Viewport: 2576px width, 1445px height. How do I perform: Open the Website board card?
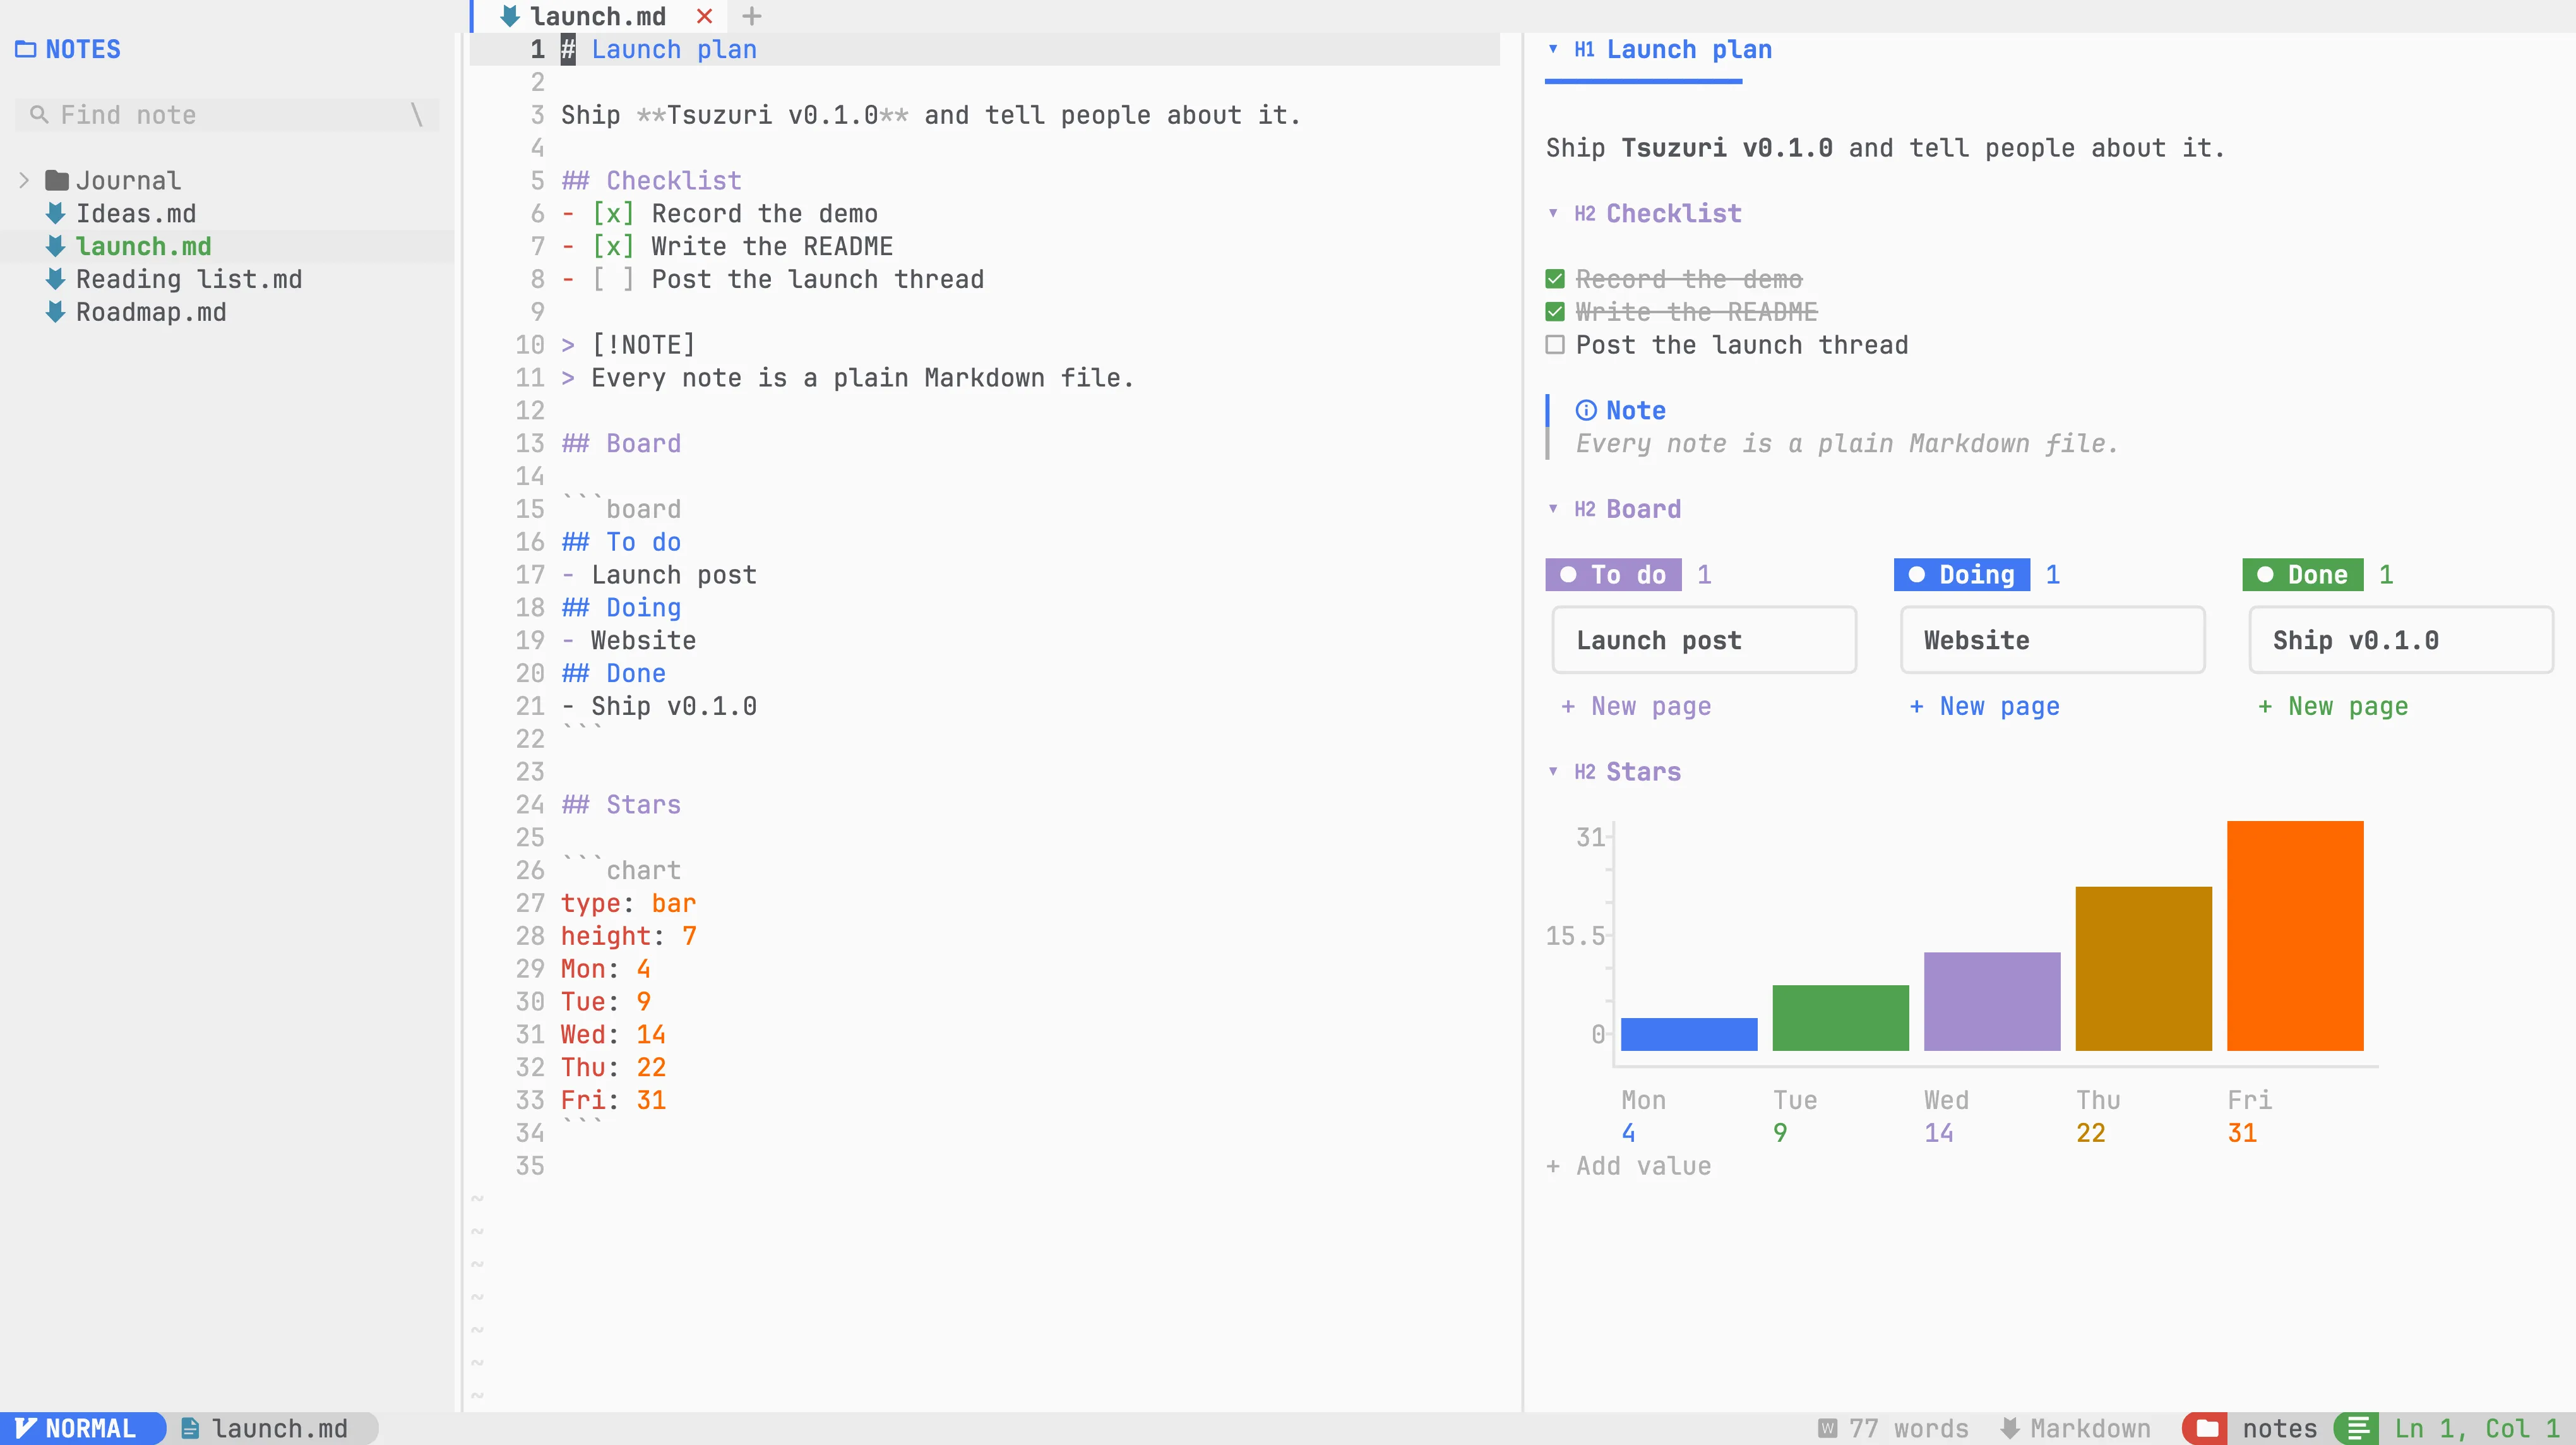[x=2053, y=640]
